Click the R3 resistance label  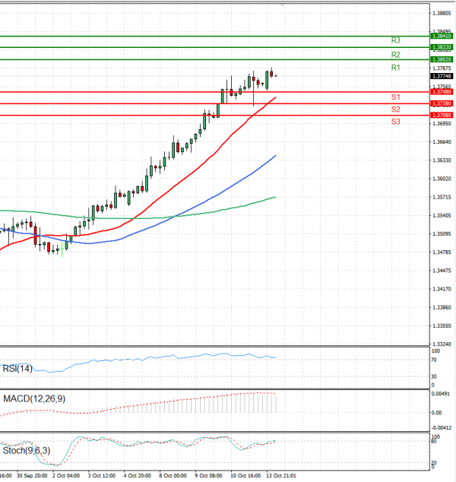coord(395,40)
